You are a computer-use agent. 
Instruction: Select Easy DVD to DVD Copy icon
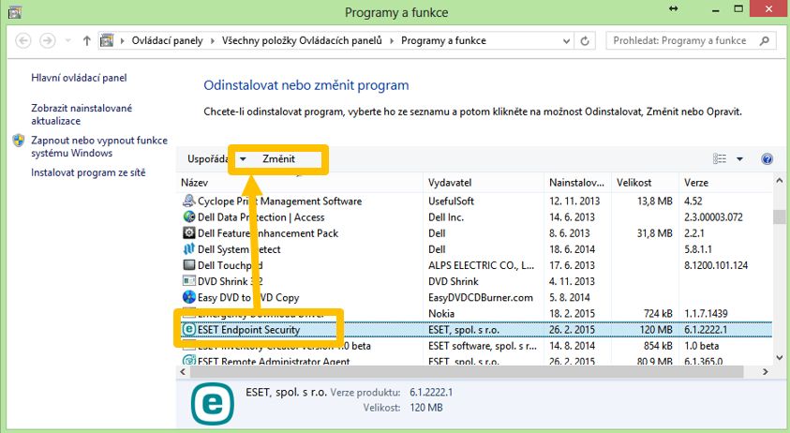(189, 297)
